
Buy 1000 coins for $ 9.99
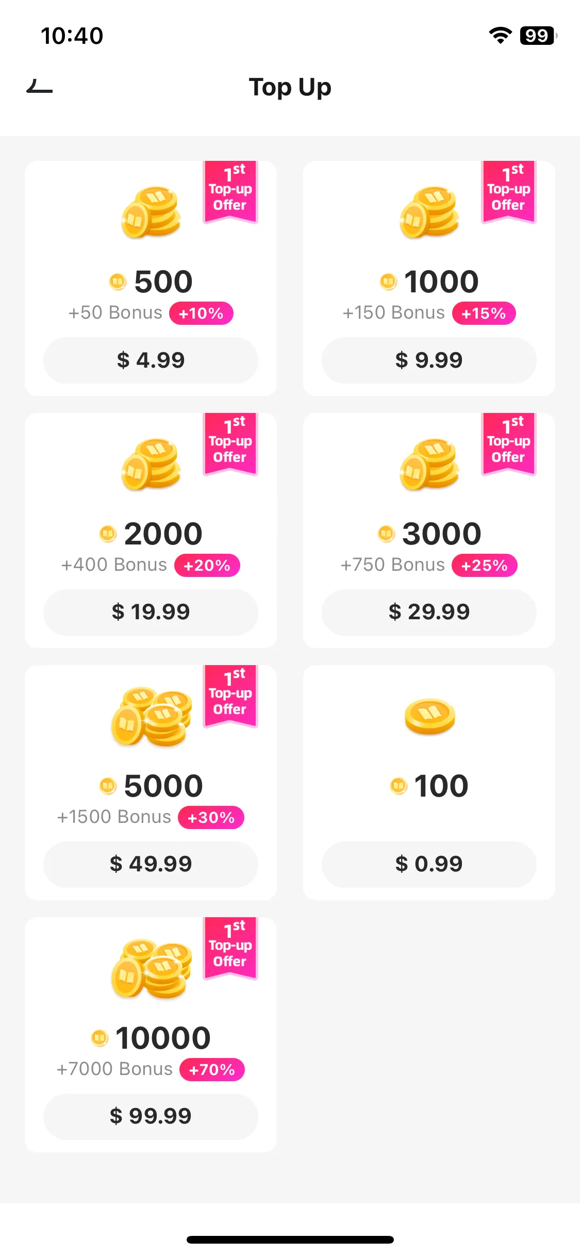(x=429, y=360)
